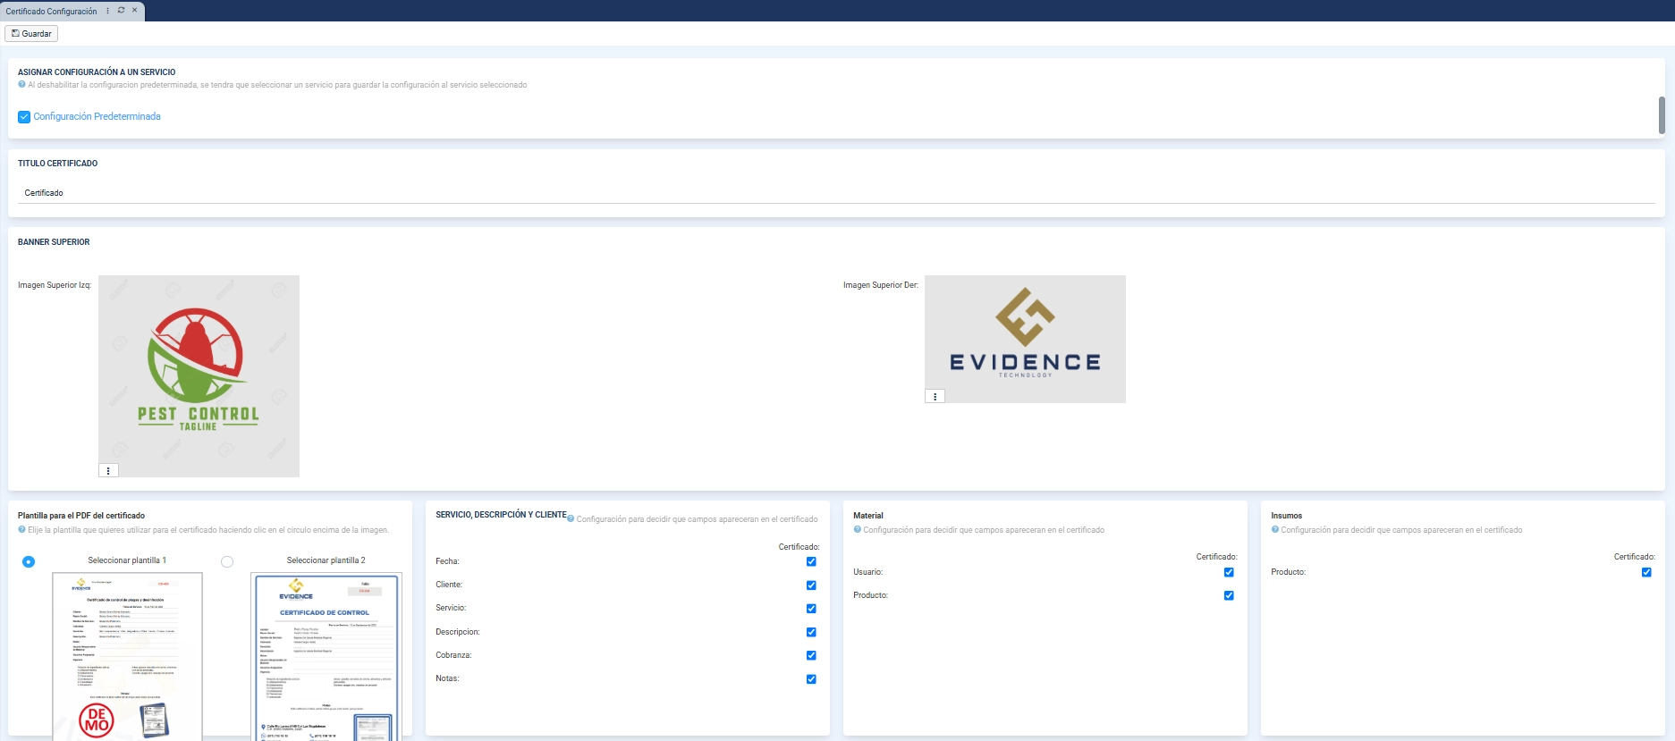Switch to the Certificado Configuración tab

(x=51, y=12)
